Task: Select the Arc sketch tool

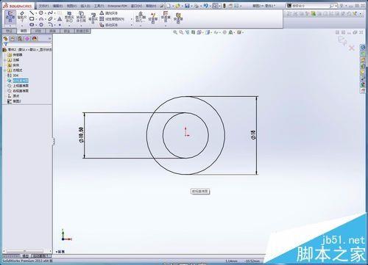Action: pos(41,18)
